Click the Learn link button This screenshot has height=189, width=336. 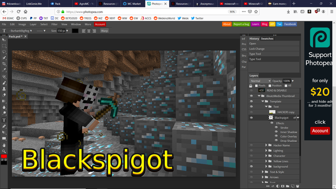(256, 24)
